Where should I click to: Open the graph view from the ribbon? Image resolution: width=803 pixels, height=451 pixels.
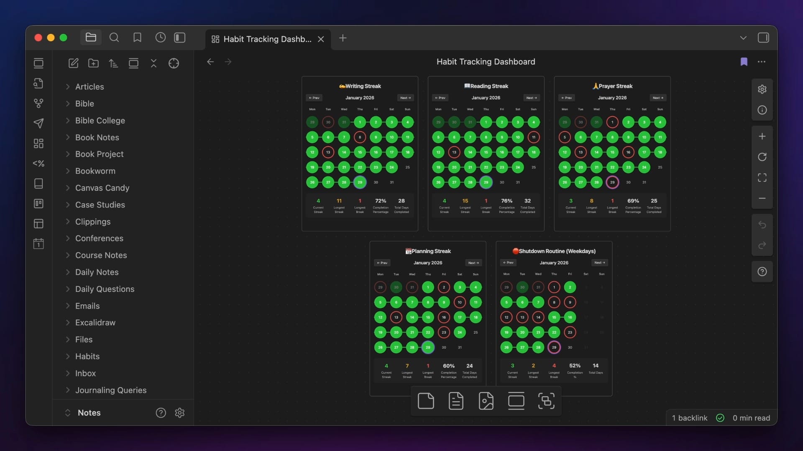[38, 103]
